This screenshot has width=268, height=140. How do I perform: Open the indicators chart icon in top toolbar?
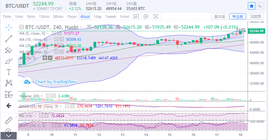point(136,17)
